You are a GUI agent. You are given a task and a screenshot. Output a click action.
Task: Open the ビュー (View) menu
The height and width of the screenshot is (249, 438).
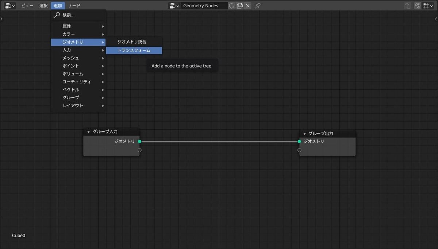[27, 5]
